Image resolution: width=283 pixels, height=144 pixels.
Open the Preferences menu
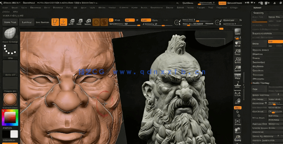(157, 7)
